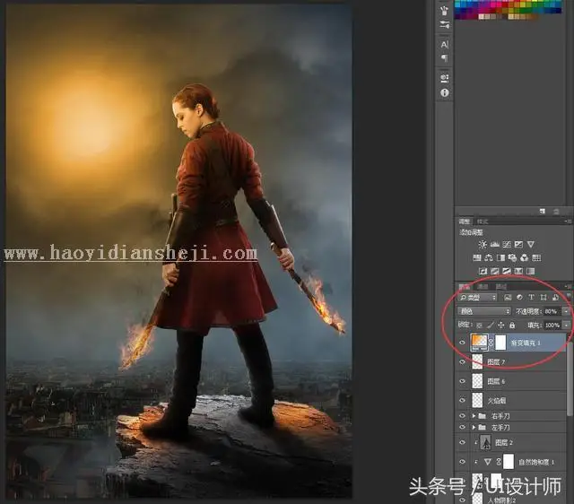Image resolution: width=574 pixels, height=504 pixels.
Task: Add a Selective Color adjustment
Action: (x=518, y=271)
